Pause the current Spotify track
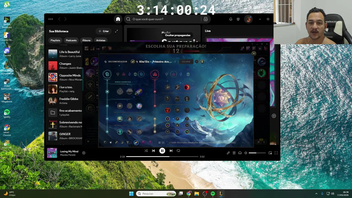Viewport: 352px width, 198px height. [162, 151]
